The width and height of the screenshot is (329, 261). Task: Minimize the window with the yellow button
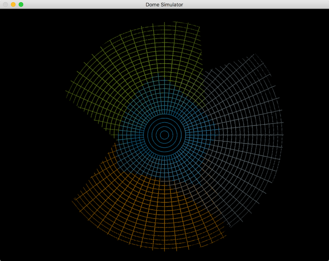coord(13,5)
